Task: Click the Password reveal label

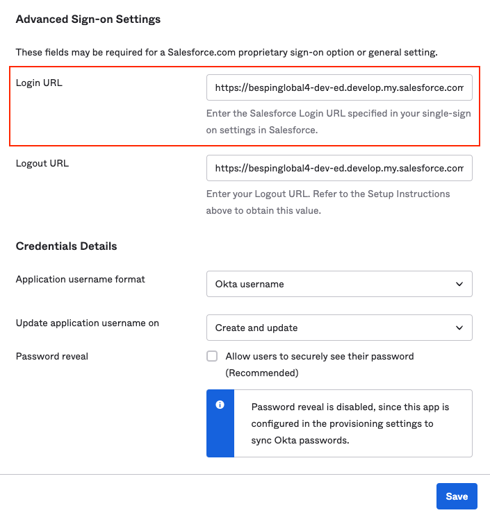Action: coord(52,356)
